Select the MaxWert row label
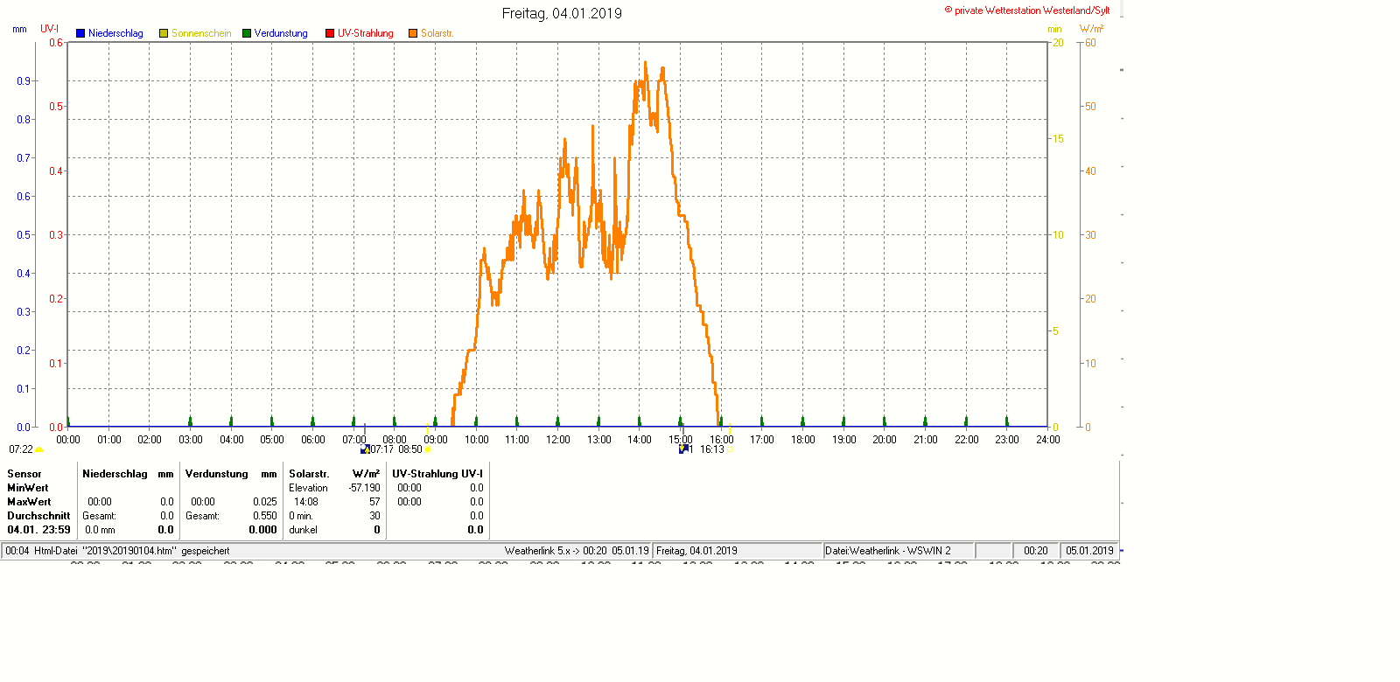 [29, 502]
